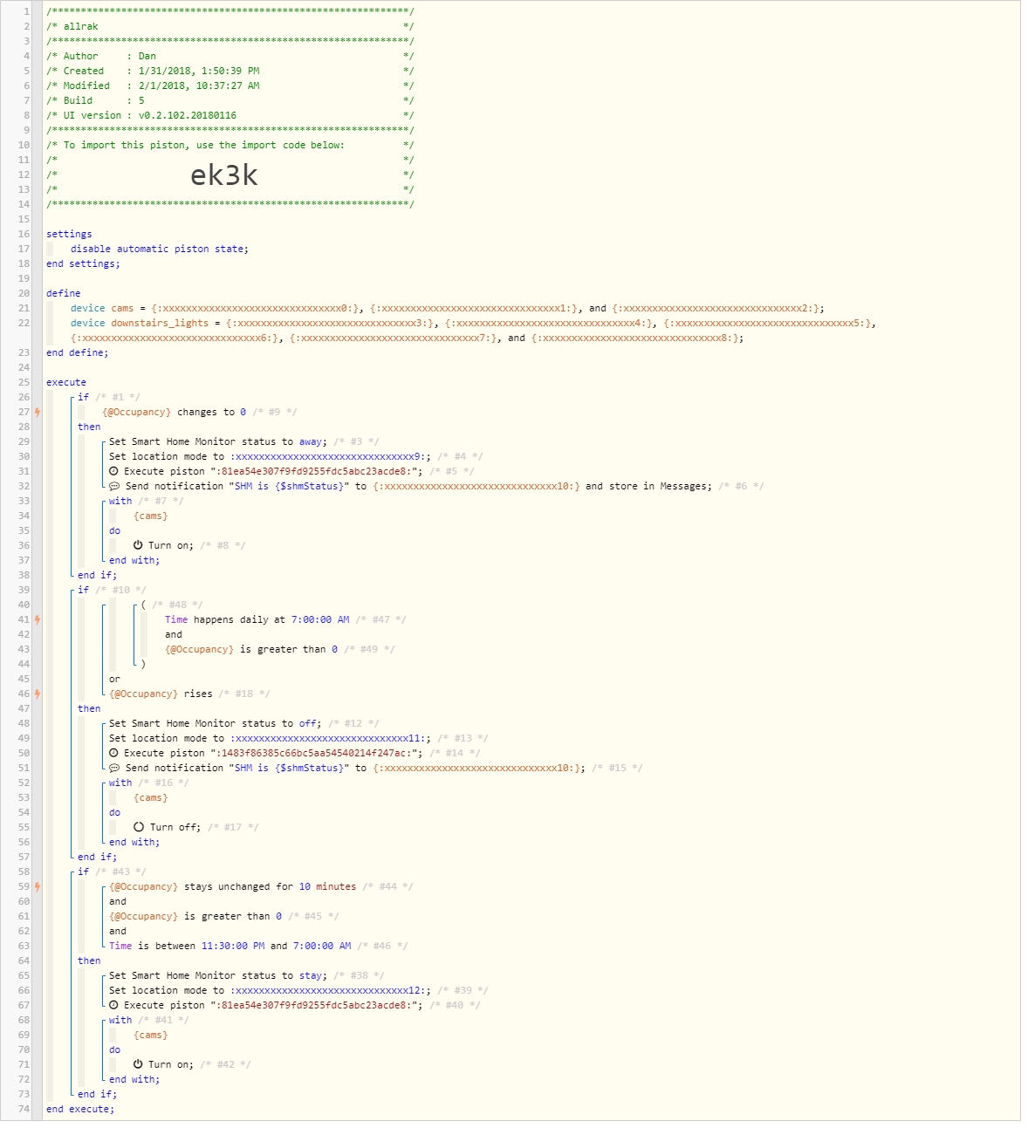Click the 'Author : Dan' comment line
Viewport: 1028px width, 1128px height.
[x=230, y=56]
